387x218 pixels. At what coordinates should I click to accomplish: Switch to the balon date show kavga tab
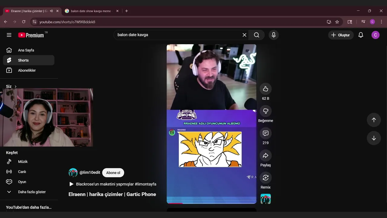(x=92, y=11)
